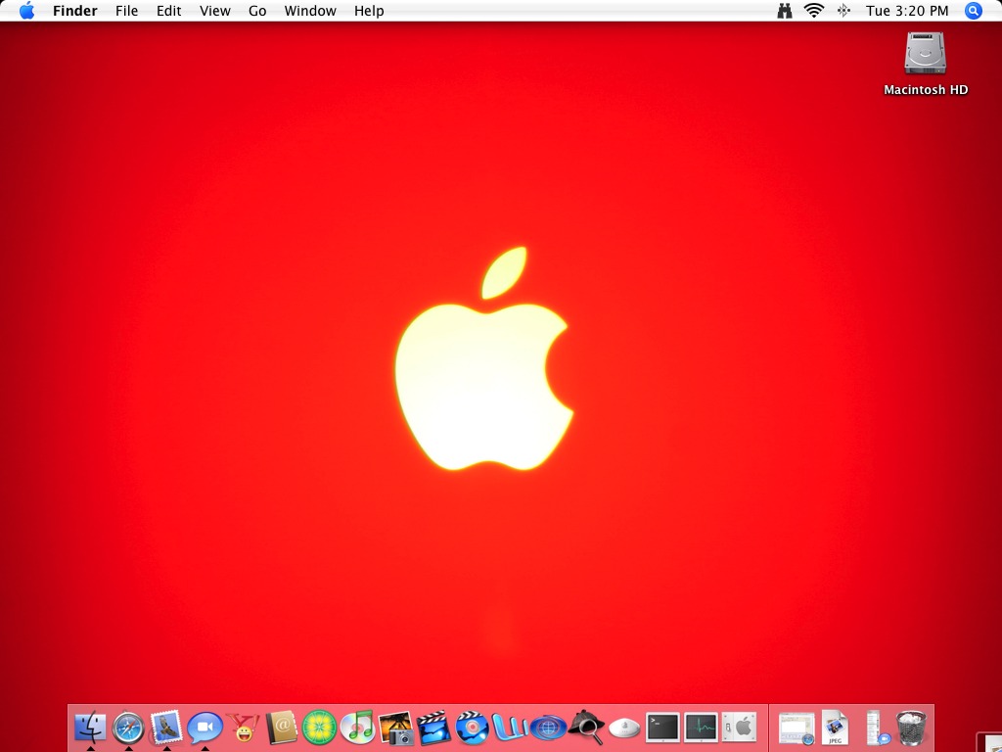This screenshot has width=1002, height=752.
Task: Open the Window menu
Action: pyautogui.click(x=310, y=11)
